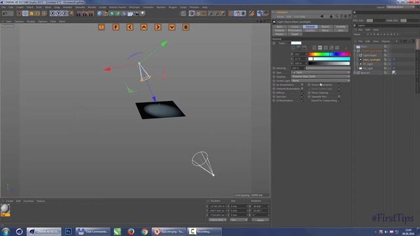Toggle the Show Clipping checkbox

tap(339, 92)
